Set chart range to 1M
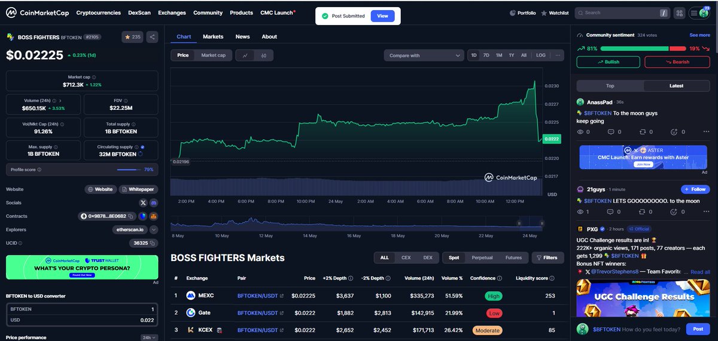This screenshot has height=341, width=718. click(499, 56)
